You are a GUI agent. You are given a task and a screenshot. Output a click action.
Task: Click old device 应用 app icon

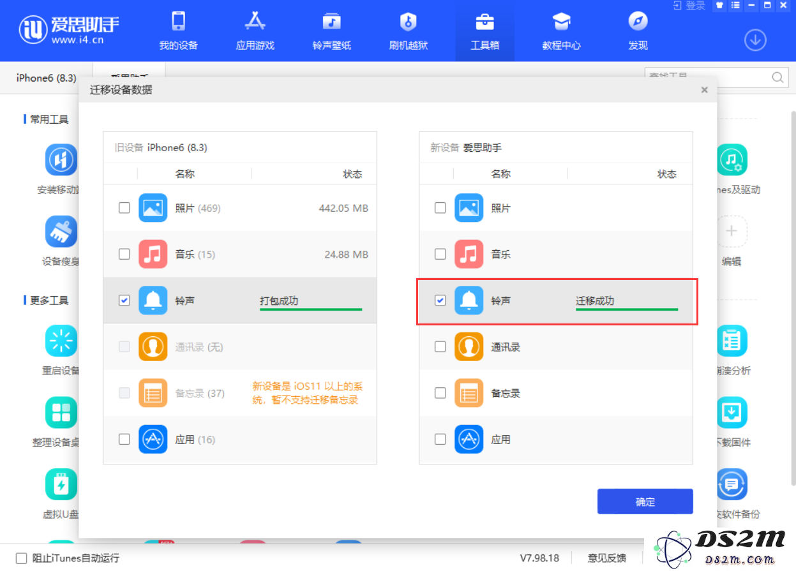click(153, 439)
